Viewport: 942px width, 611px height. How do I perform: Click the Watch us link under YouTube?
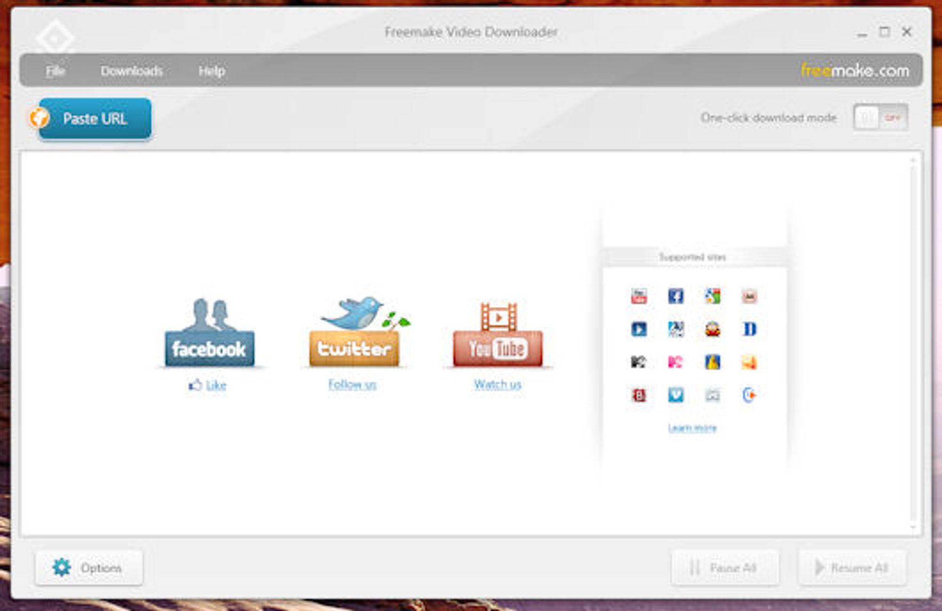click(497, 385)
